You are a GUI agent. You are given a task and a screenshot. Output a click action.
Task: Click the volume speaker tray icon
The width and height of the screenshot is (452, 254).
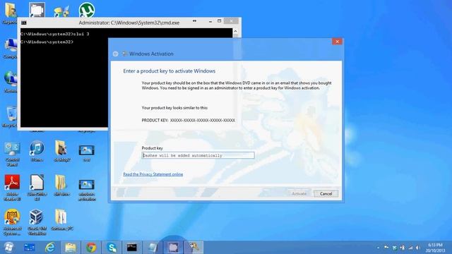click(418, 248)
